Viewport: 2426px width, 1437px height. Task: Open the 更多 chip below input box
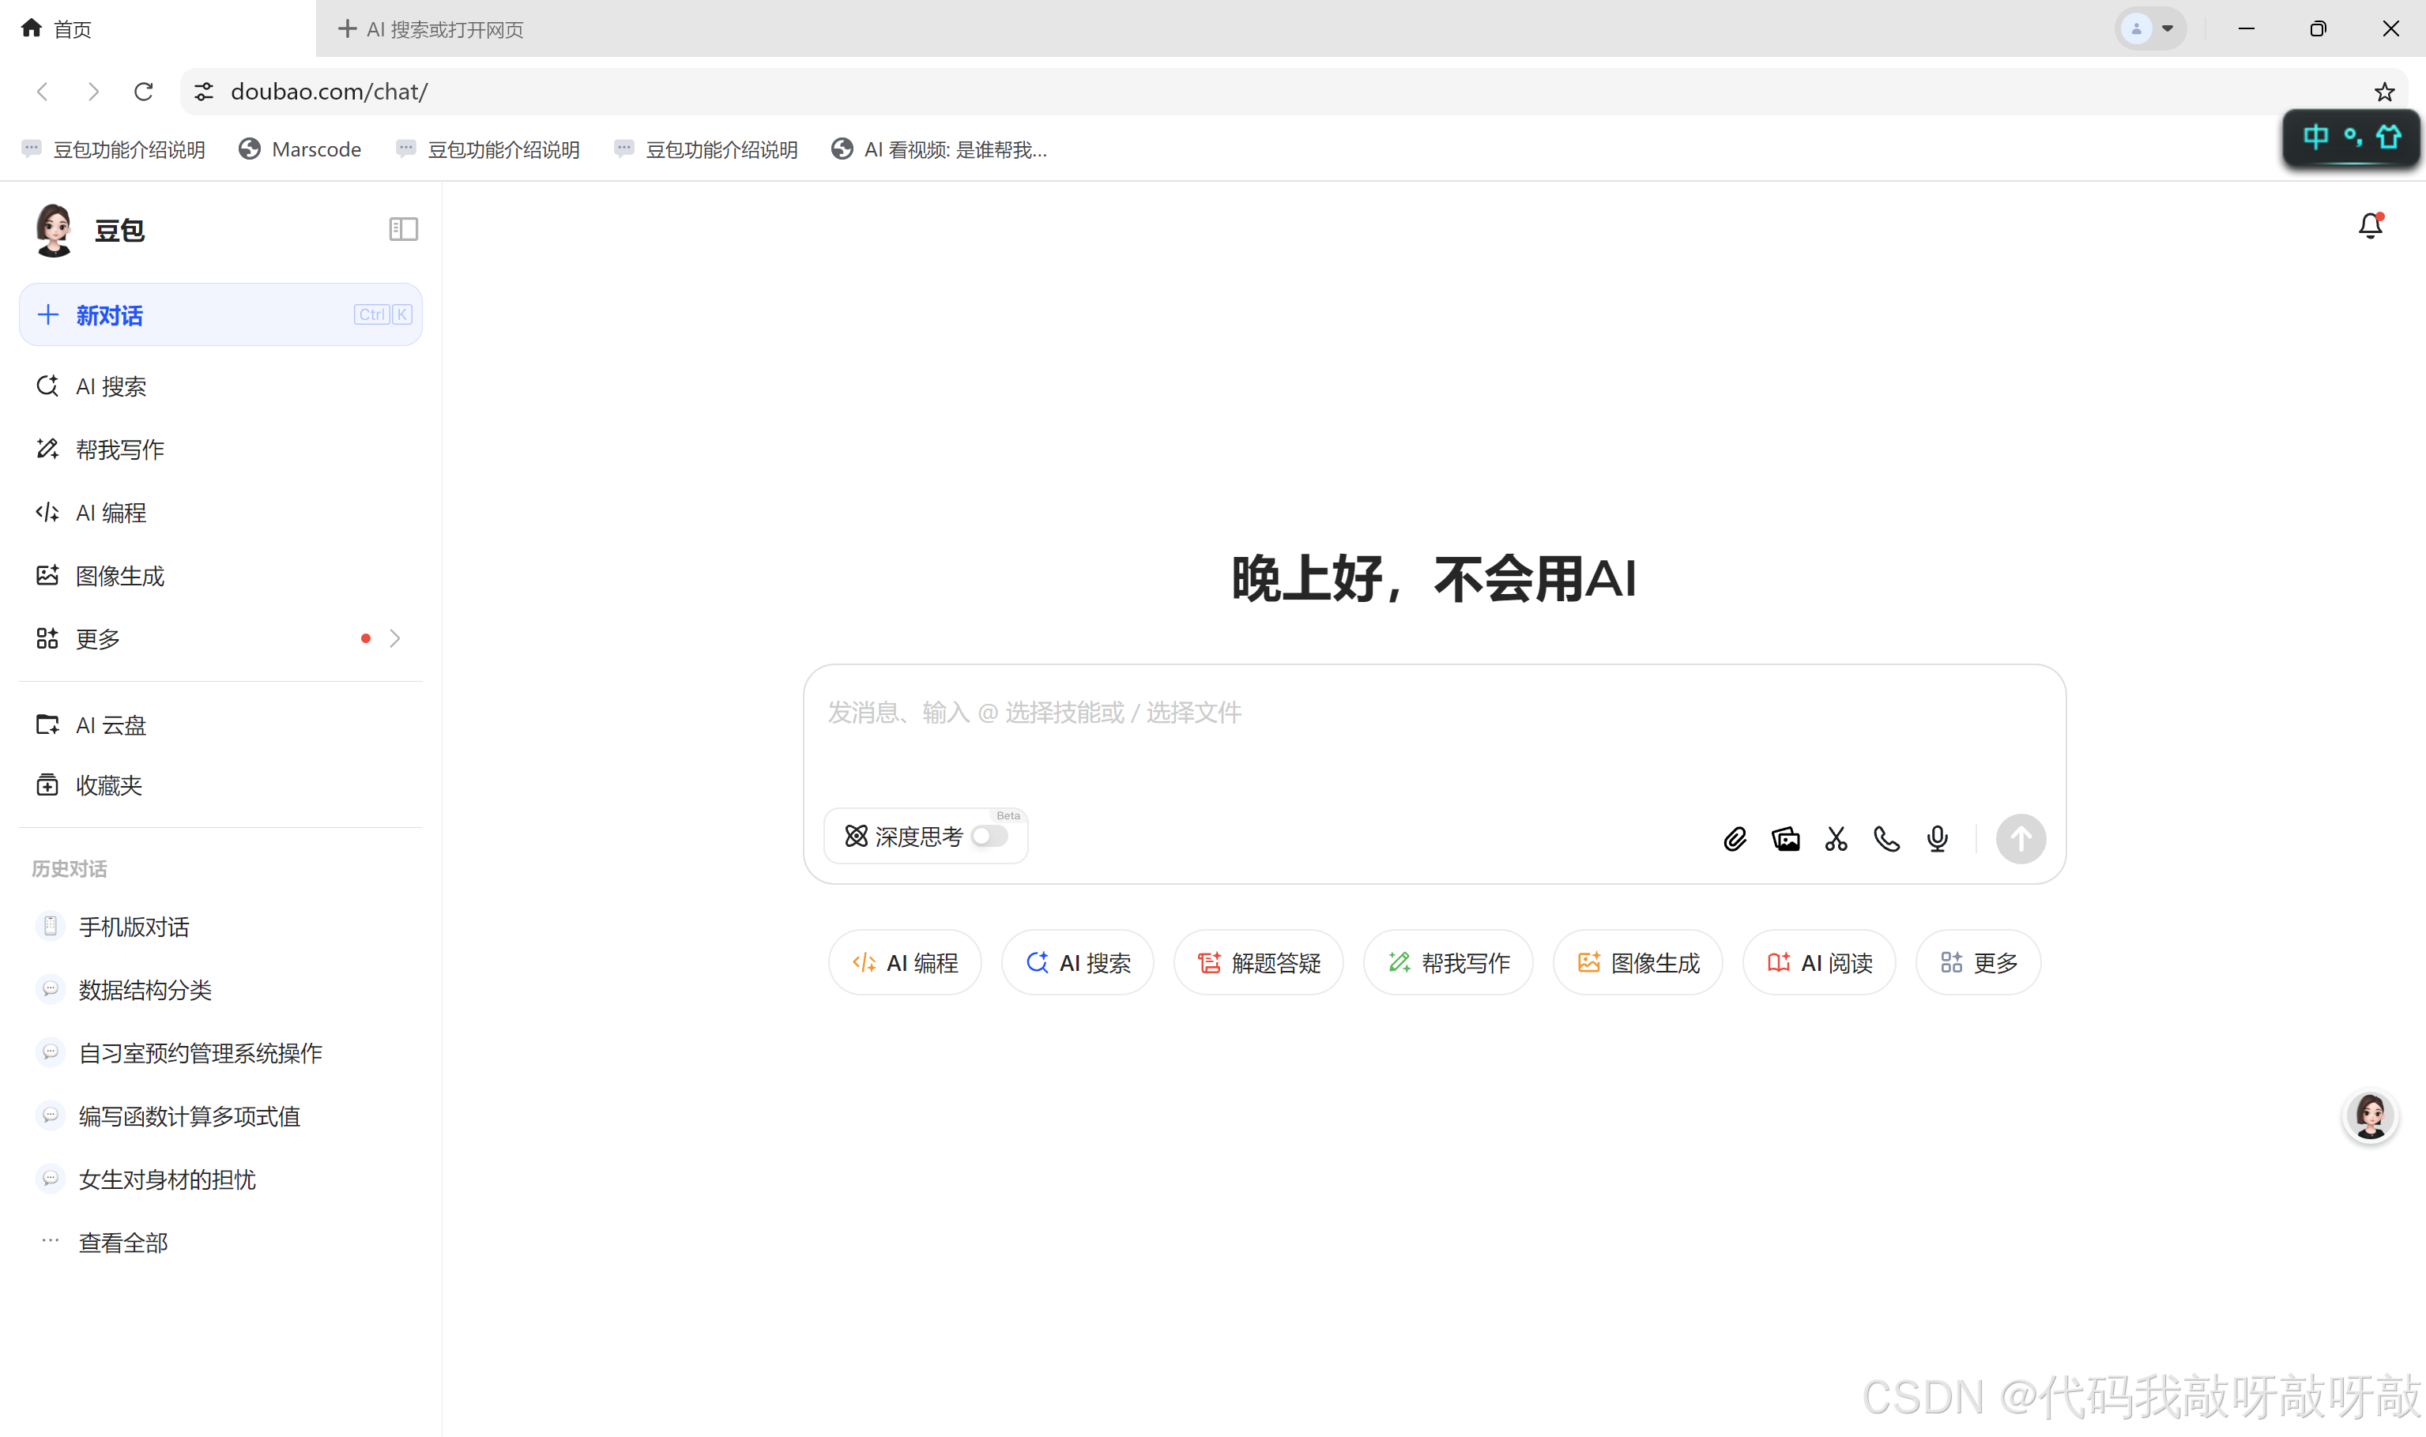(x=1978, y=962)
